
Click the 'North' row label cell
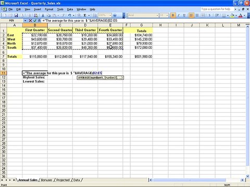[x=15, y=43]
